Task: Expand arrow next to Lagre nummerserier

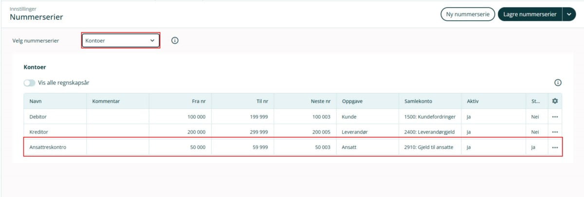Action: [569, 15]
